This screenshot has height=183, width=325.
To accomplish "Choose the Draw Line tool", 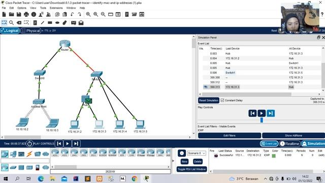I will point(43,22).
